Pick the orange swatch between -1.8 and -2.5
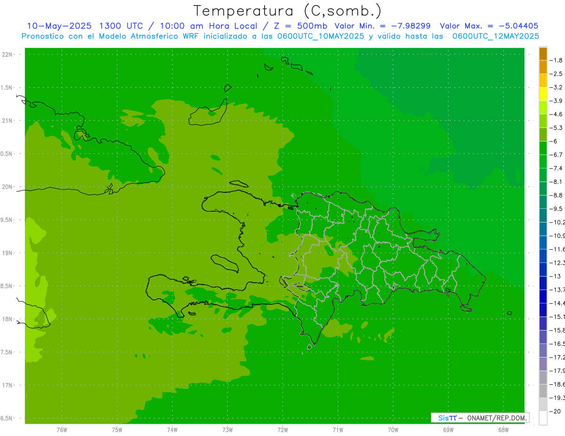Image resolution: width=565 pixels, height=436 pixels. pyautogui.click(x=543, y=67)
